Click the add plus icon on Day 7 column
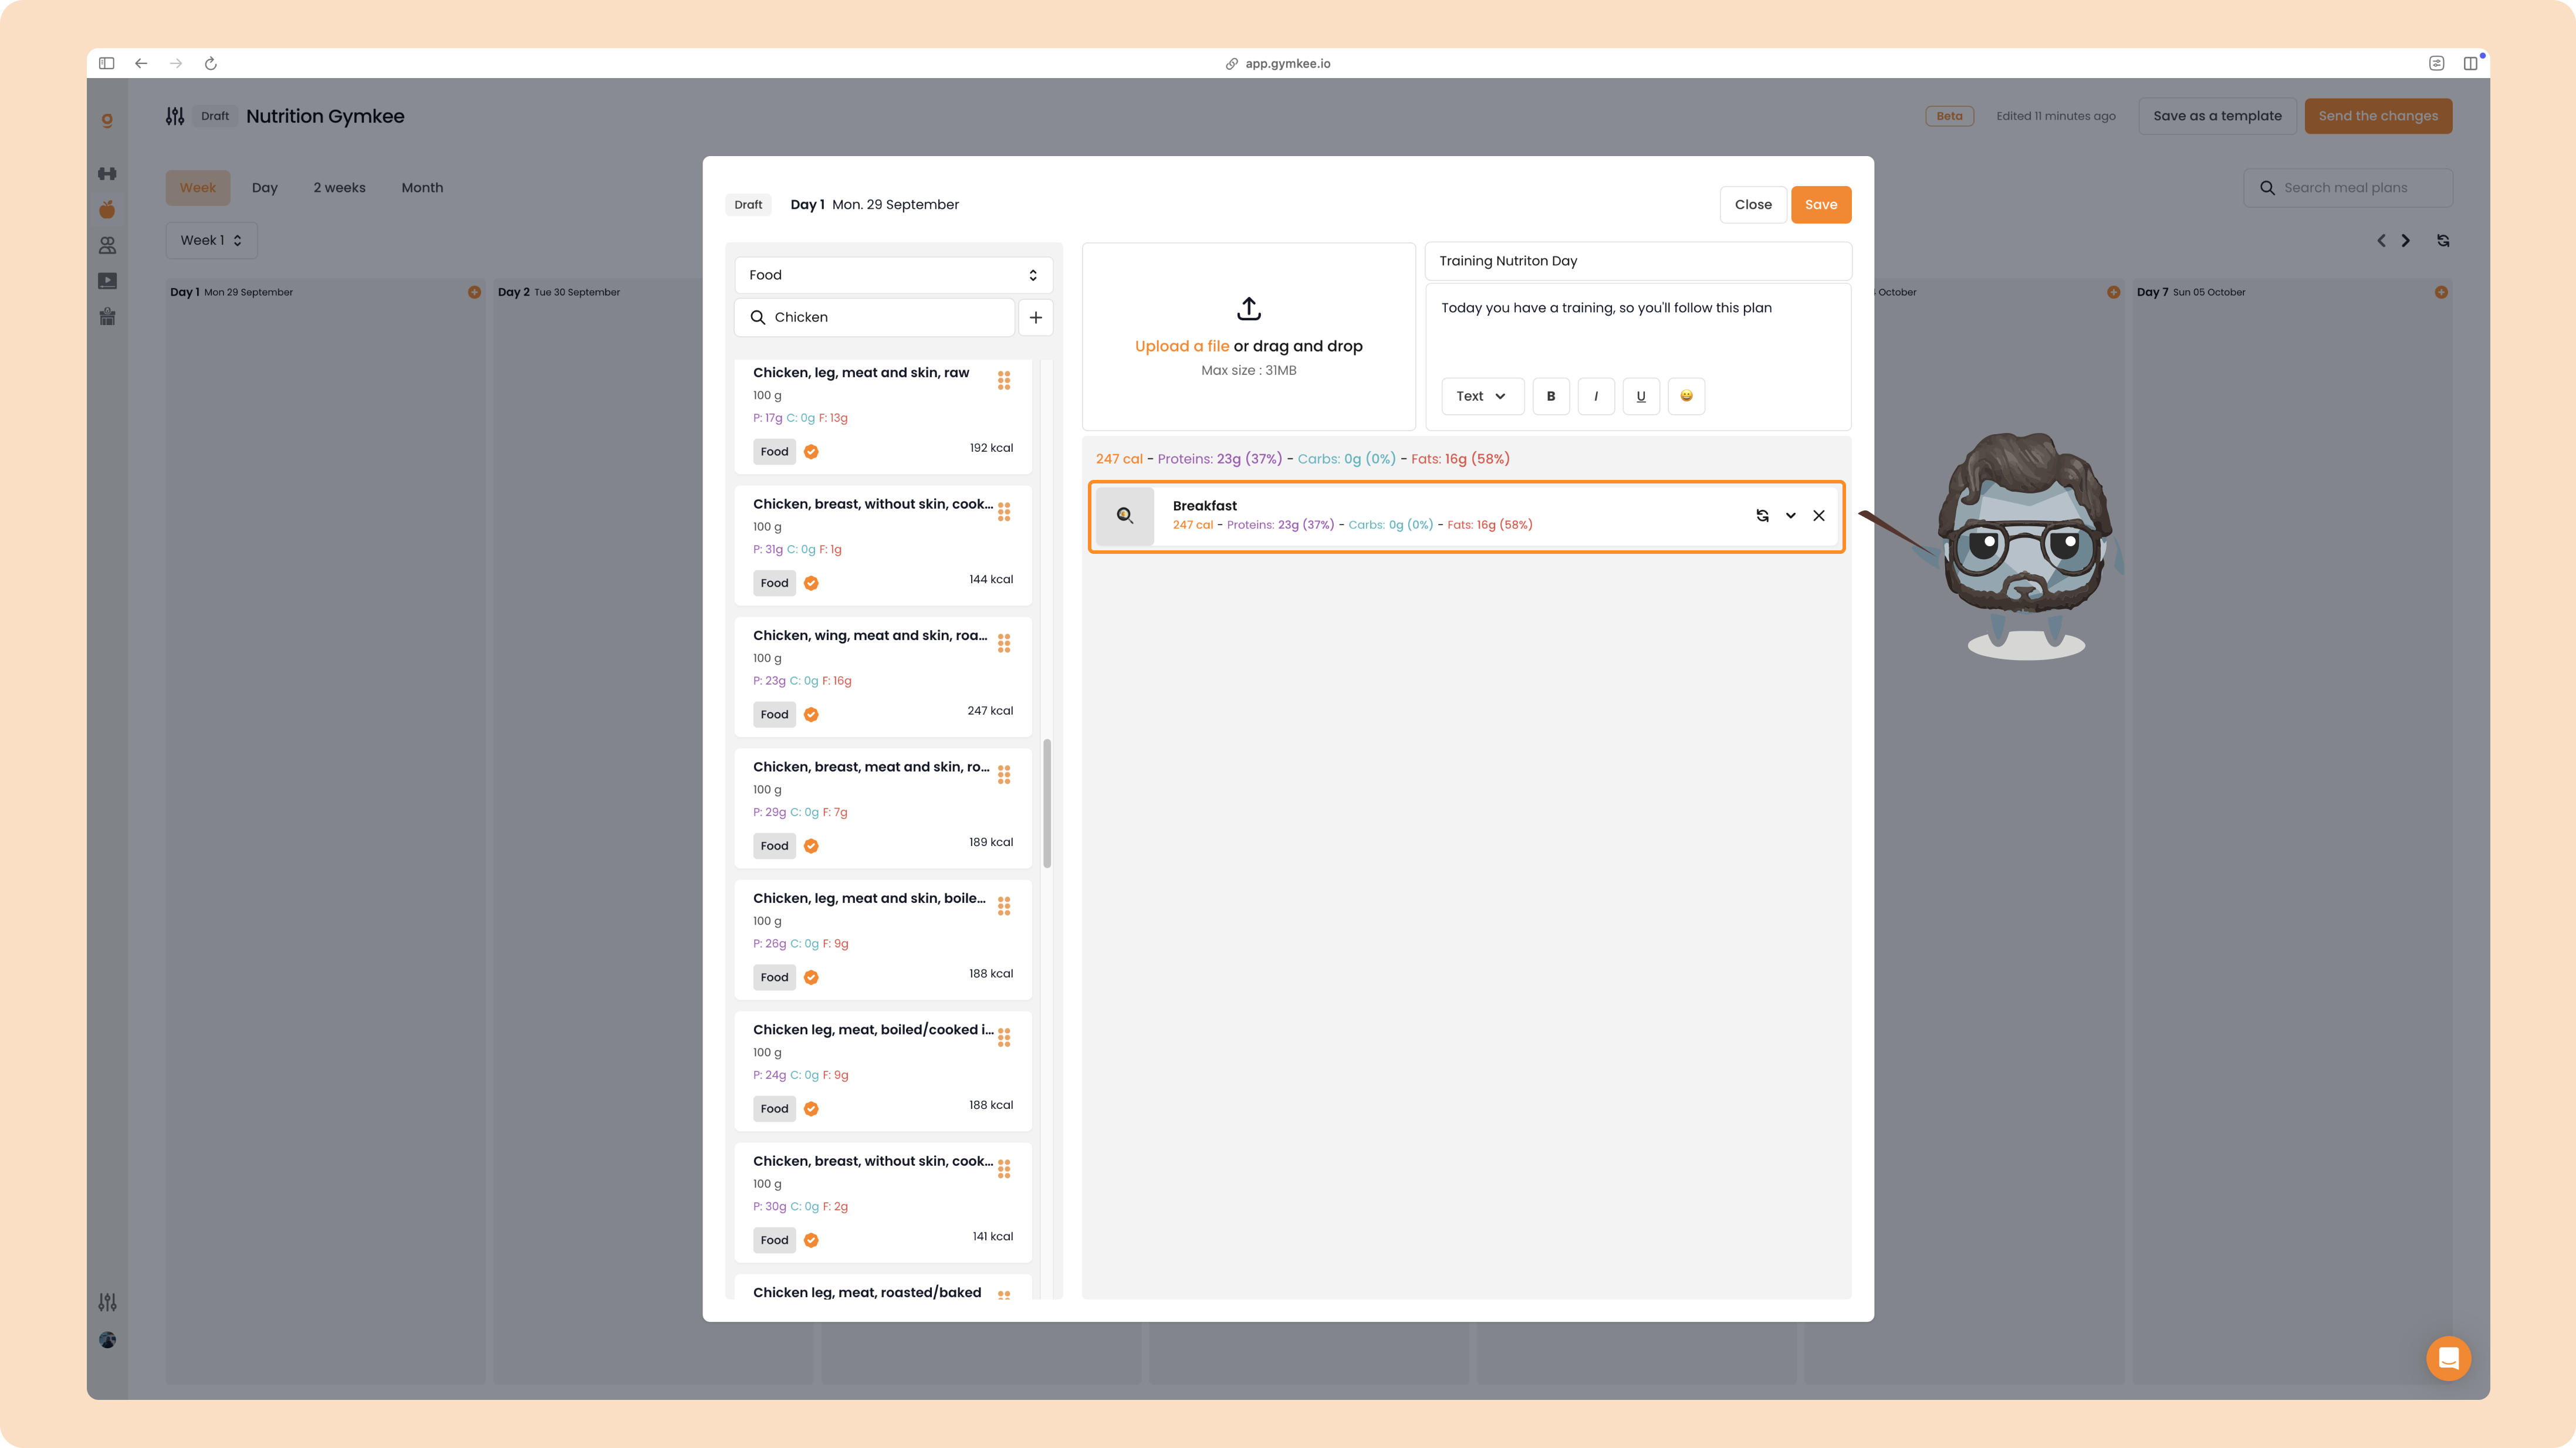The width and height of the screenshot is (2576, 1448). point(2441,292)
